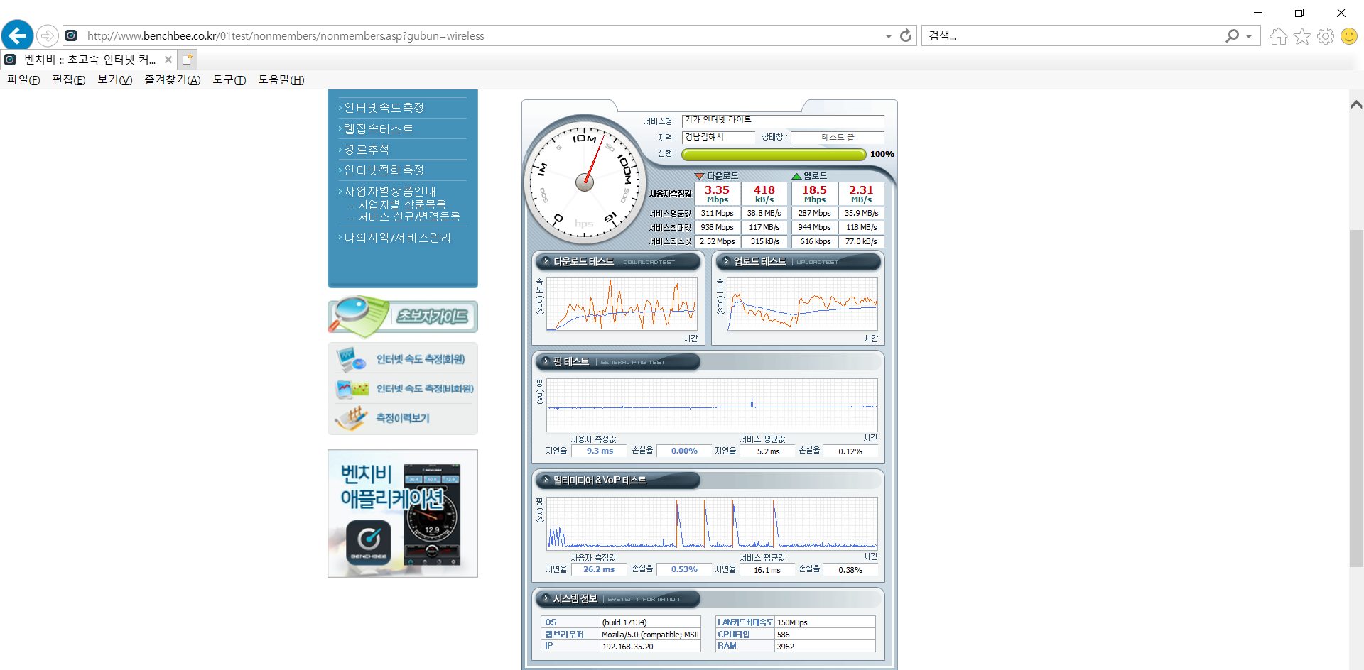Open the 도구(T) menu

pyautogui.click(x=229, y=79)
